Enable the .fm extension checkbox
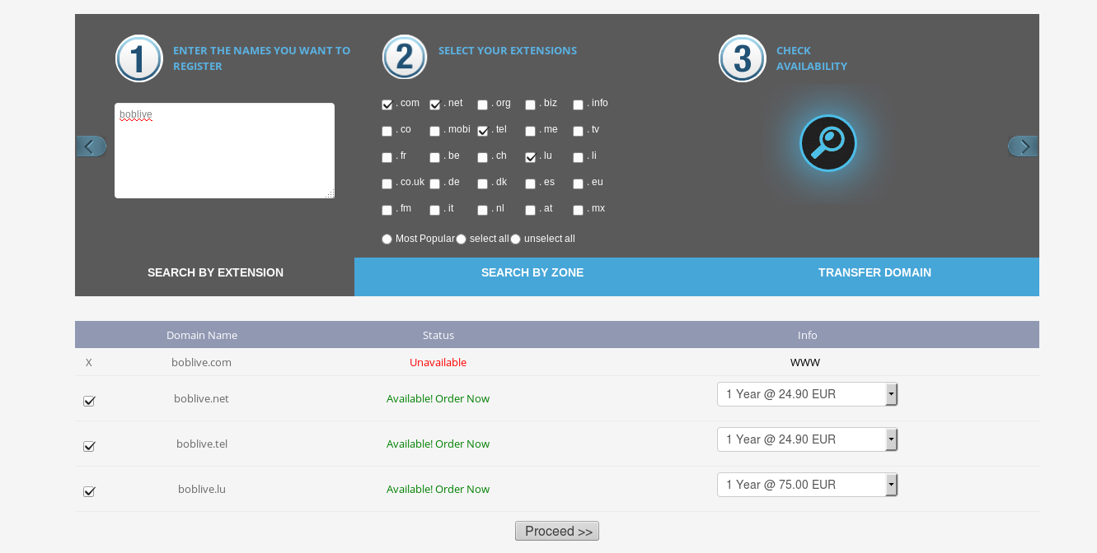This screenshot has height=553, width=1097. point(387,210)
